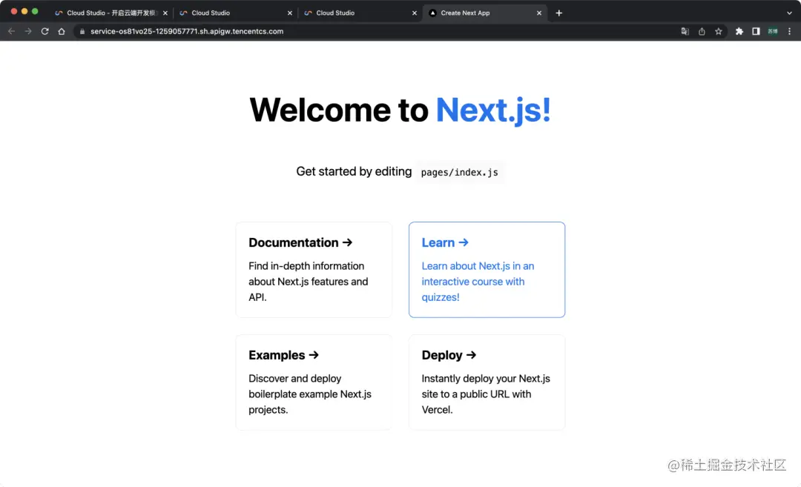
Task: Open the extensions puzzle icon
Action: (x=739, y=31)
